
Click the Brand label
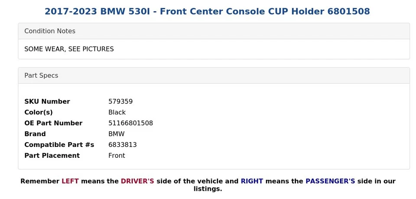point(35,134)
